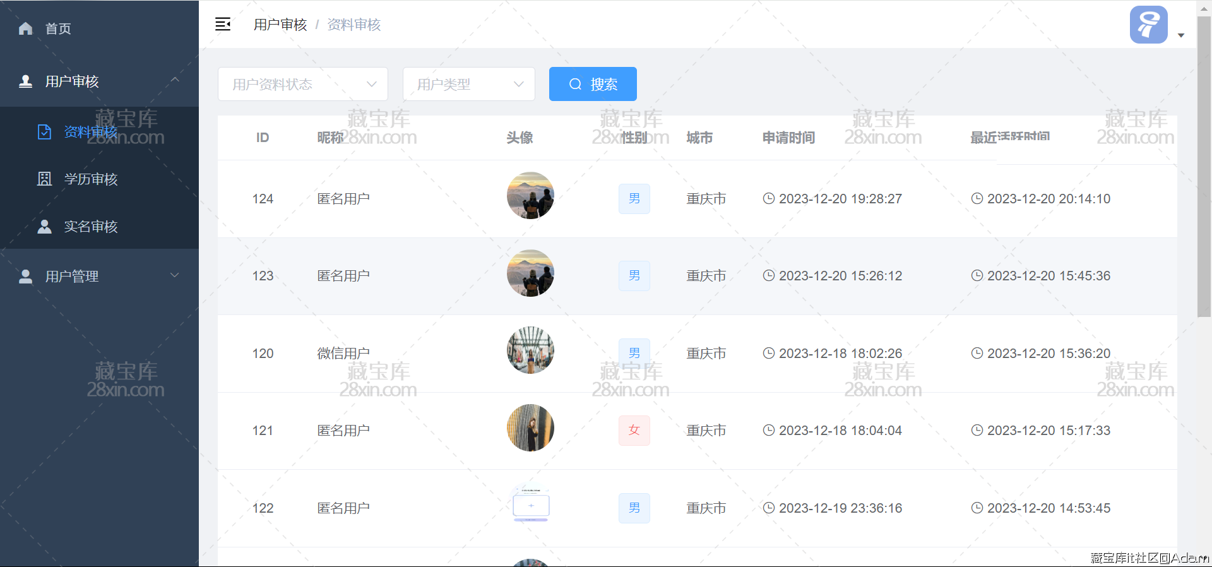Viewport: 1212px width, 567px height.
Task: Click ID cell 121
Action: (263, 431)
